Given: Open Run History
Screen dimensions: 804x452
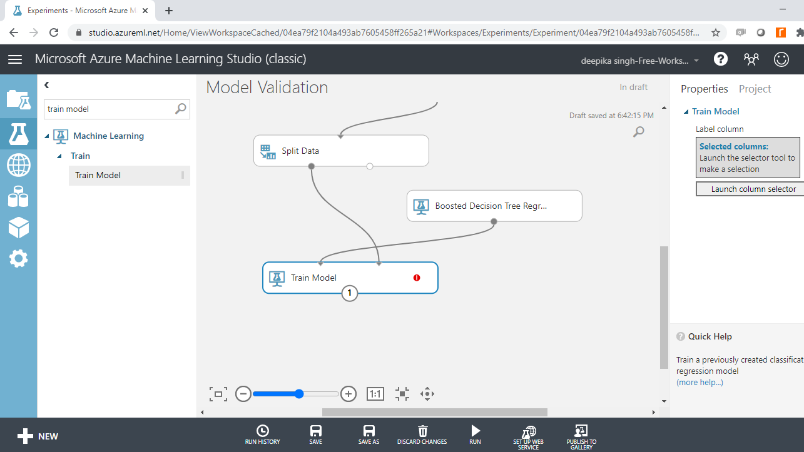Looking at the screenshot, I should [263, 434].
